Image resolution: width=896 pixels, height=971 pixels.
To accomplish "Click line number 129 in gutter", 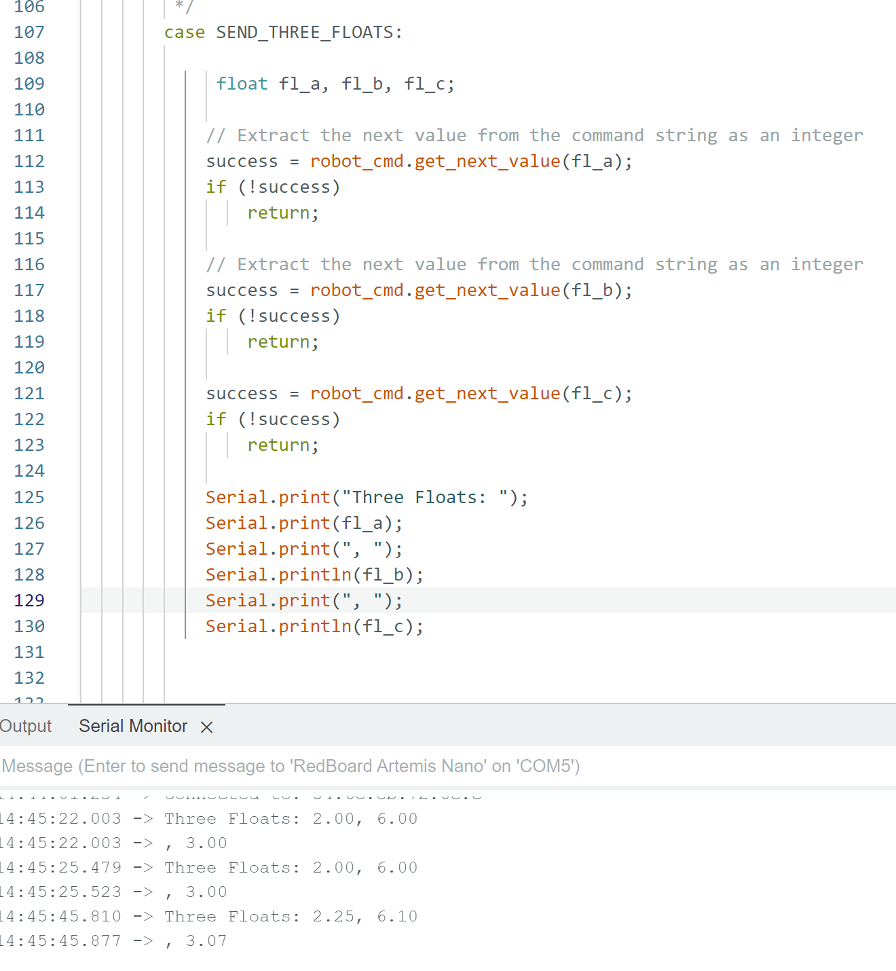I will tap(29, 600).
